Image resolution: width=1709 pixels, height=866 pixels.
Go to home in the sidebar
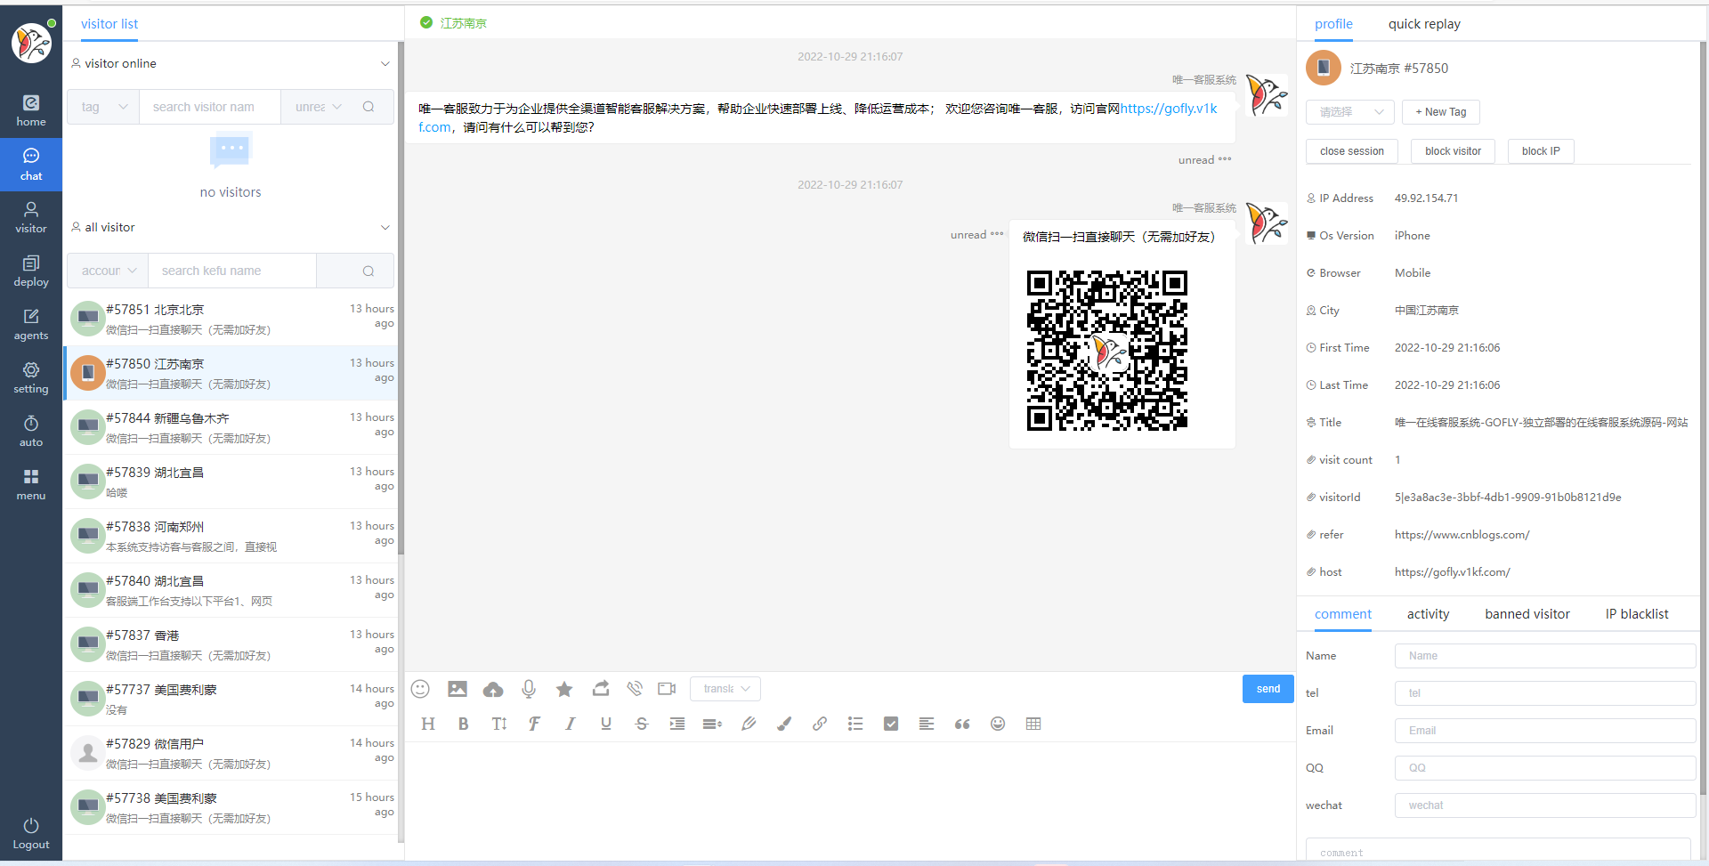(31, 111)
